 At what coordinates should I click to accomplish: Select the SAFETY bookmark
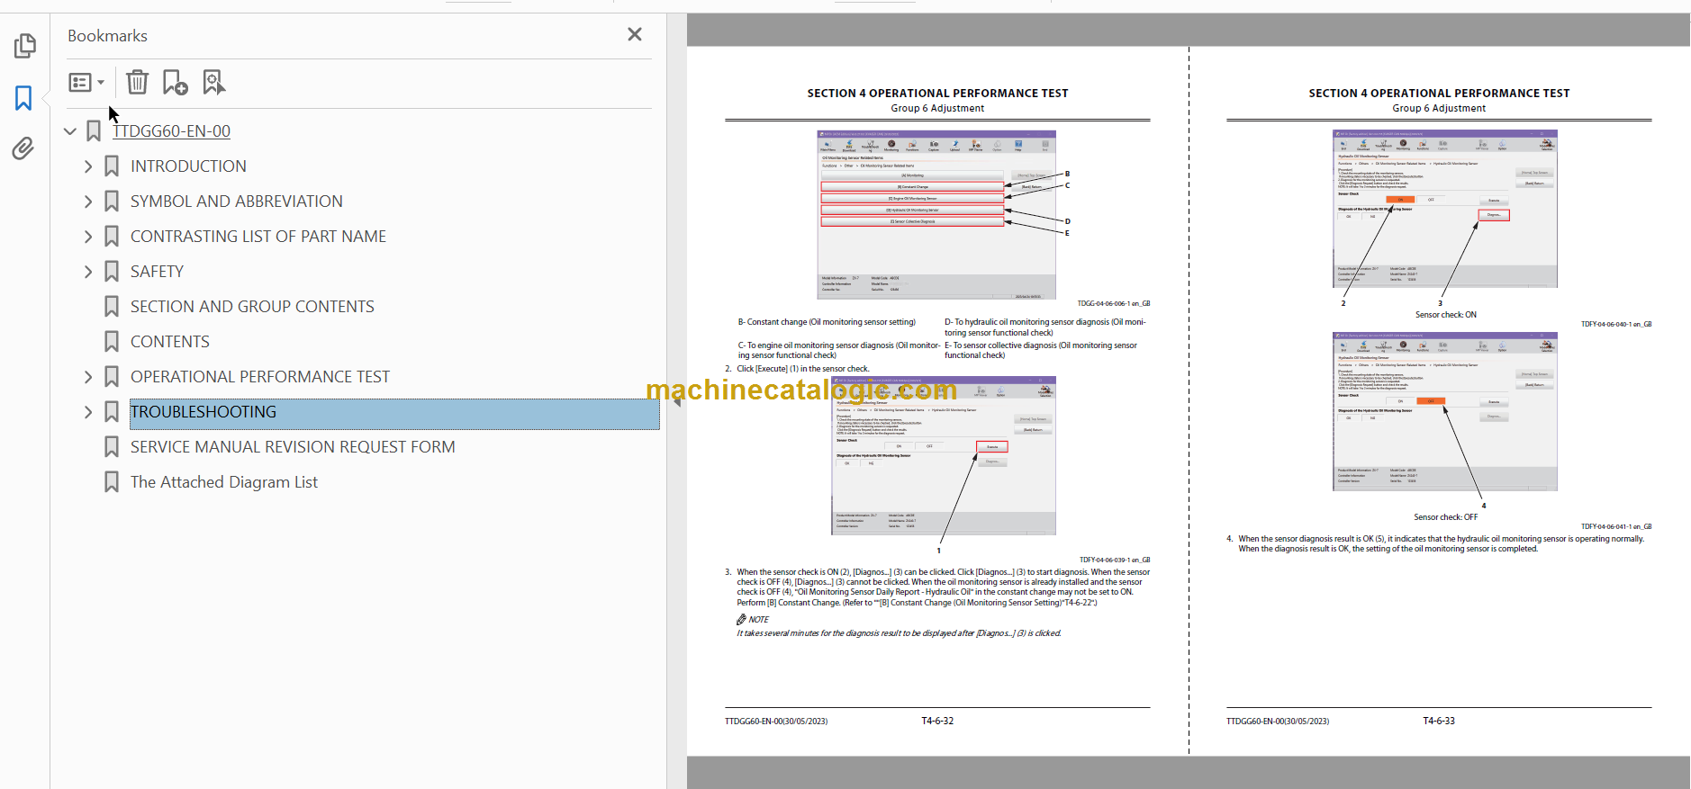(x=157, y=272)
